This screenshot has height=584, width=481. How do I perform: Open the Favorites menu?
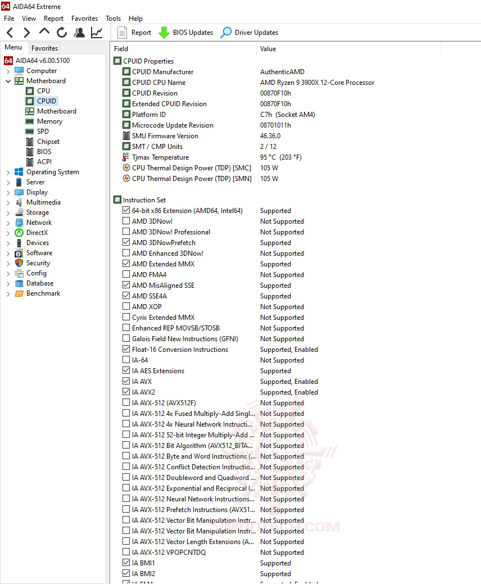84,18
